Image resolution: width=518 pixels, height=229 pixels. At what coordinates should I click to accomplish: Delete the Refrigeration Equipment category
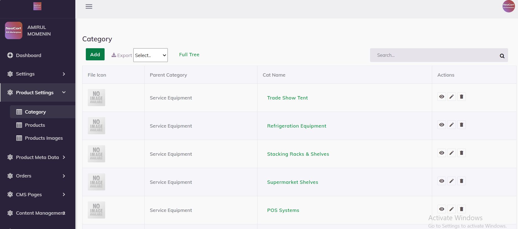pyautogui.click(x=461, y=125)
